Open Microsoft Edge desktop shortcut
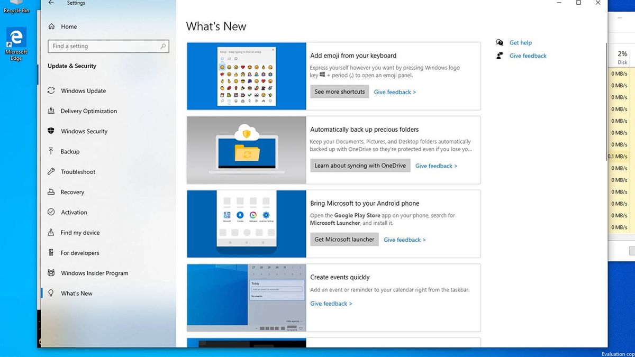This screenshot has width=635, height=357. click(16, 44)
